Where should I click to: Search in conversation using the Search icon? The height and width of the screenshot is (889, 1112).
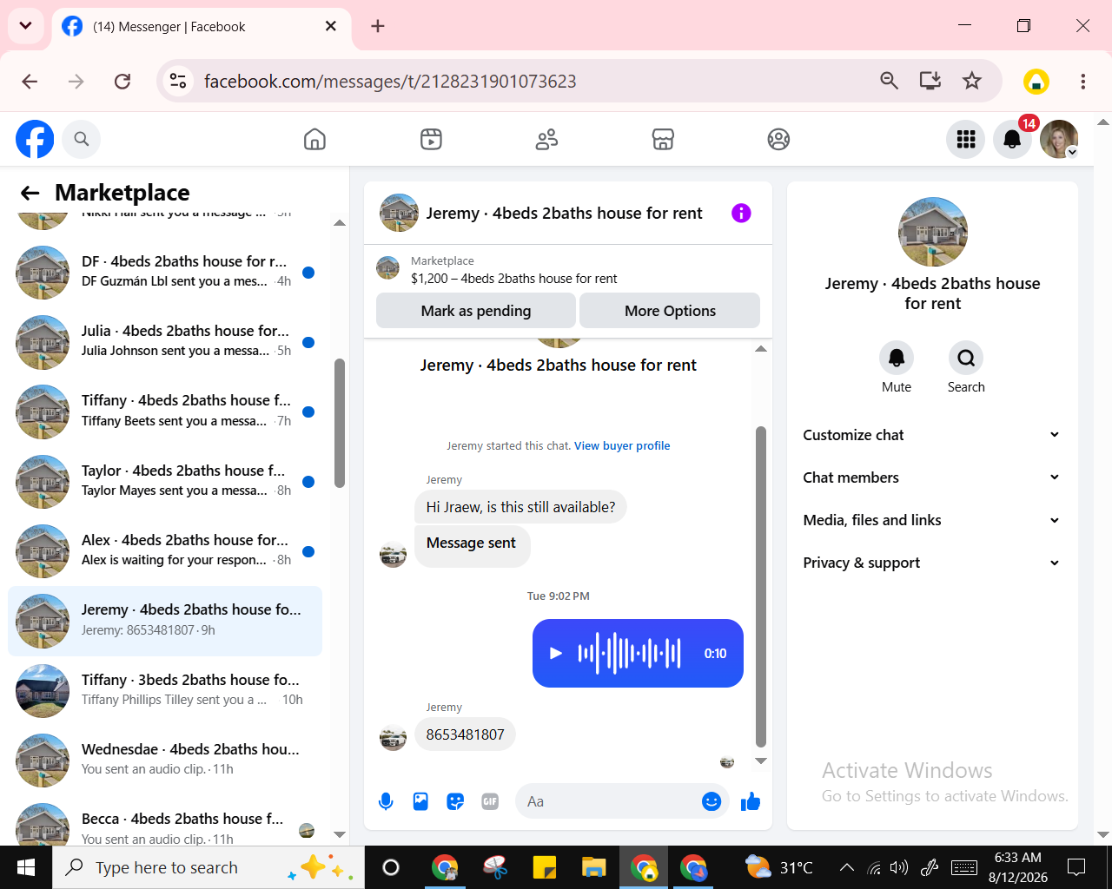966,358
